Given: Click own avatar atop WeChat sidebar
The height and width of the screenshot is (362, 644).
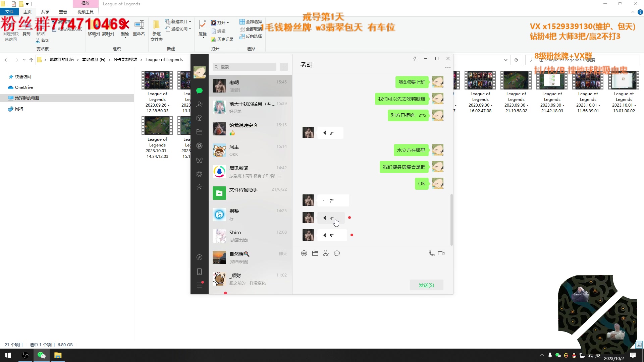Looking at the screenshot, I should pyautogui.click(x=199, y=72).
